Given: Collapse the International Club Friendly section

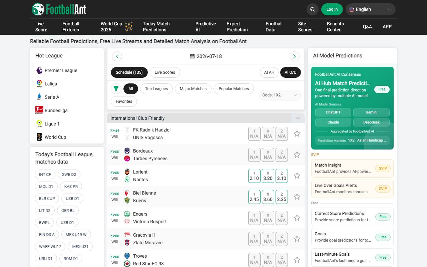Looking at the screenshot, I should coord(298,118).
